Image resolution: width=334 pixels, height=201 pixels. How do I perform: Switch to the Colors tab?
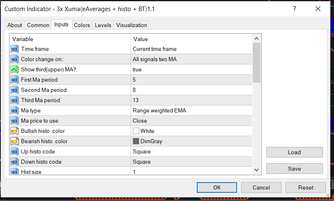click(82, 25)
